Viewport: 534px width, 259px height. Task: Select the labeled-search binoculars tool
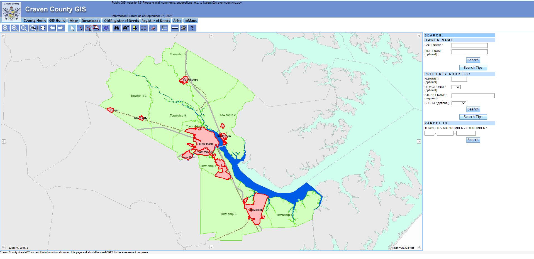click(x=126, y=28)
